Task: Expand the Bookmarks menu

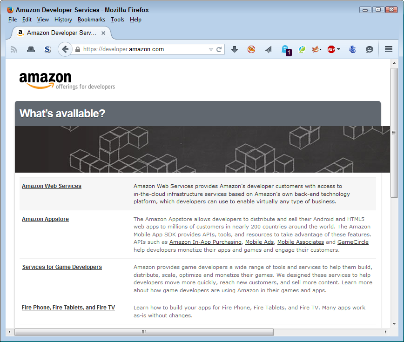Action: click(91, 20)
